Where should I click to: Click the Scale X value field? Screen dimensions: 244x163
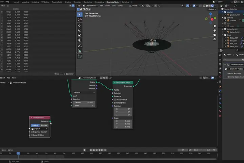(x=123, y=121)
